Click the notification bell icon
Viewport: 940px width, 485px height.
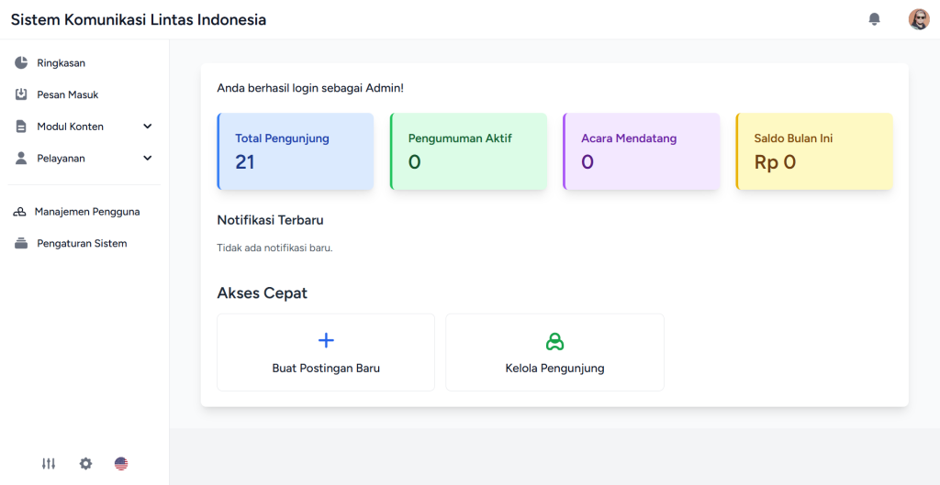pyautogui.click(x=874, y=19)
